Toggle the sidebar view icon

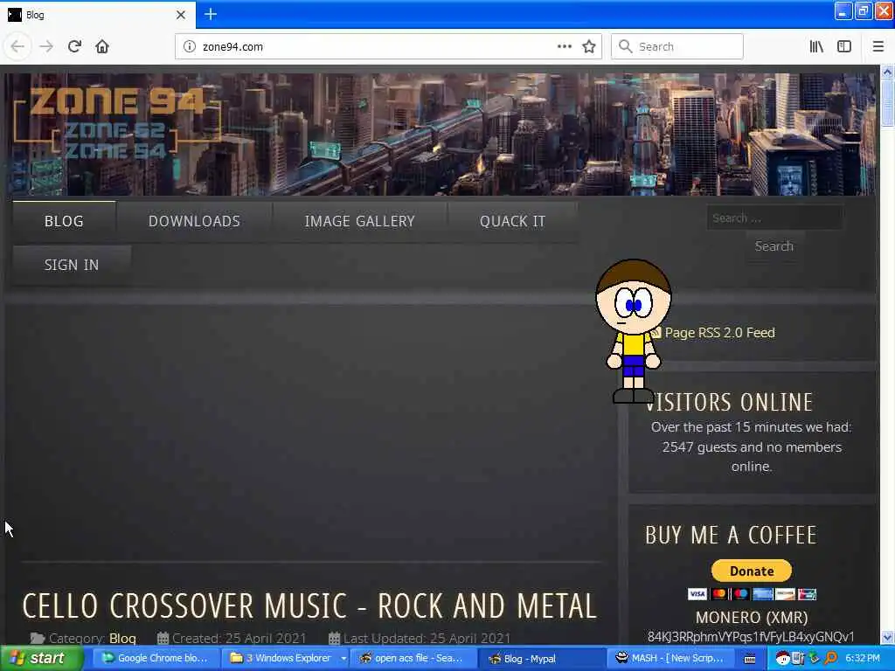pos(844,46)
